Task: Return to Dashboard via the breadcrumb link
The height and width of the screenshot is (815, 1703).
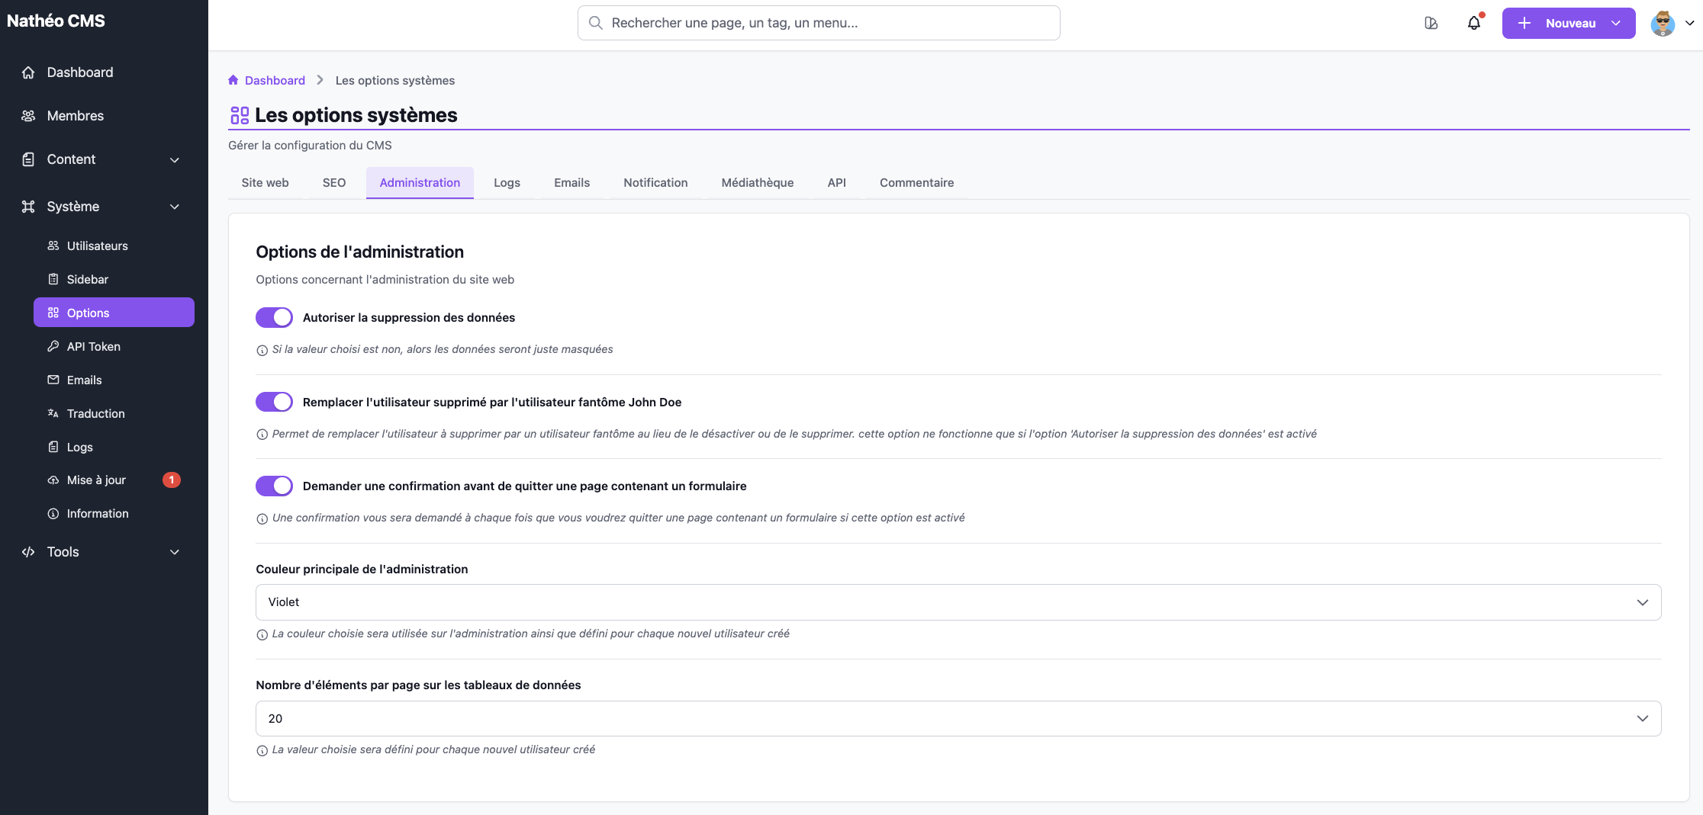Action: click(x=275, y=80)
